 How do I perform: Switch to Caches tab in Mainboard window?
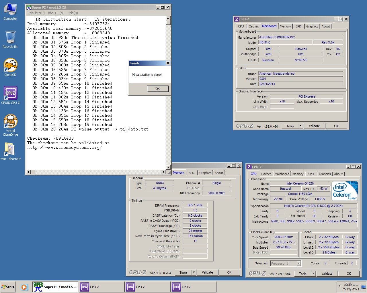tap(253, 26)
